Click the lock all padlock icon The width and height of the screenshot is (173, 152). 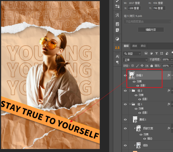(x=152, y=66)
